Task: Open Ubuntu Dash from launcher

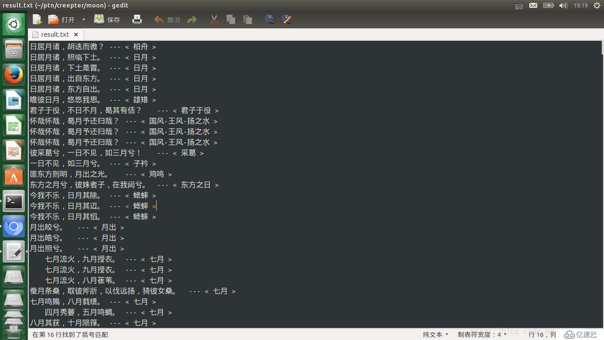Action: point(14,24)
